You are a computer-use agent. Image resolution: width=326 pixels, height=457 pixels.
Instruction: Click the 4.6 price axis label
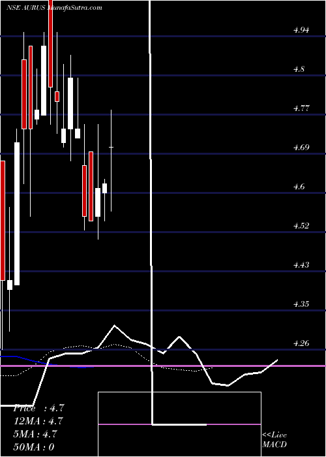point(299,187)
